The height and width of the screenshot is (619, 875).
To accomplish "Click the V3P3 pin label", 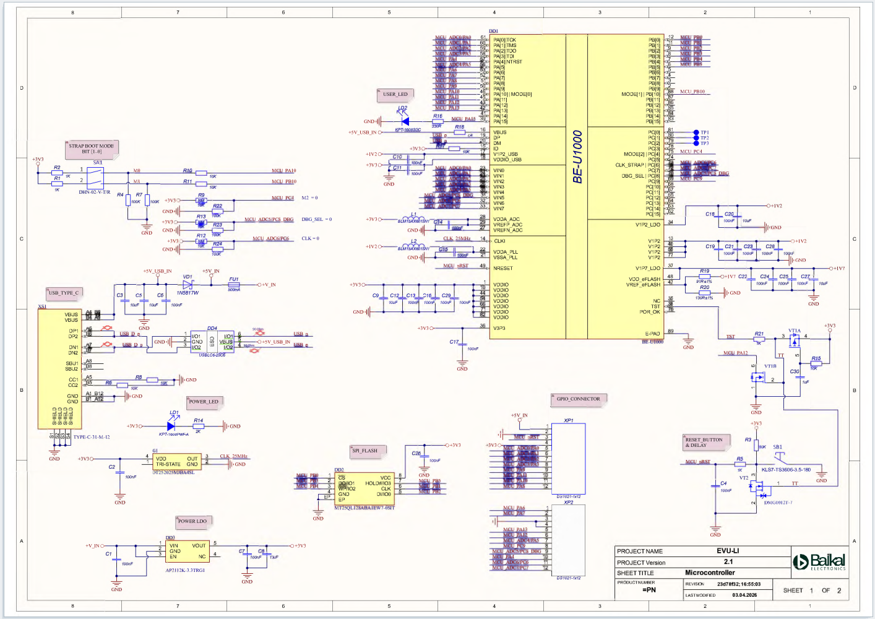I will (499, 329).
